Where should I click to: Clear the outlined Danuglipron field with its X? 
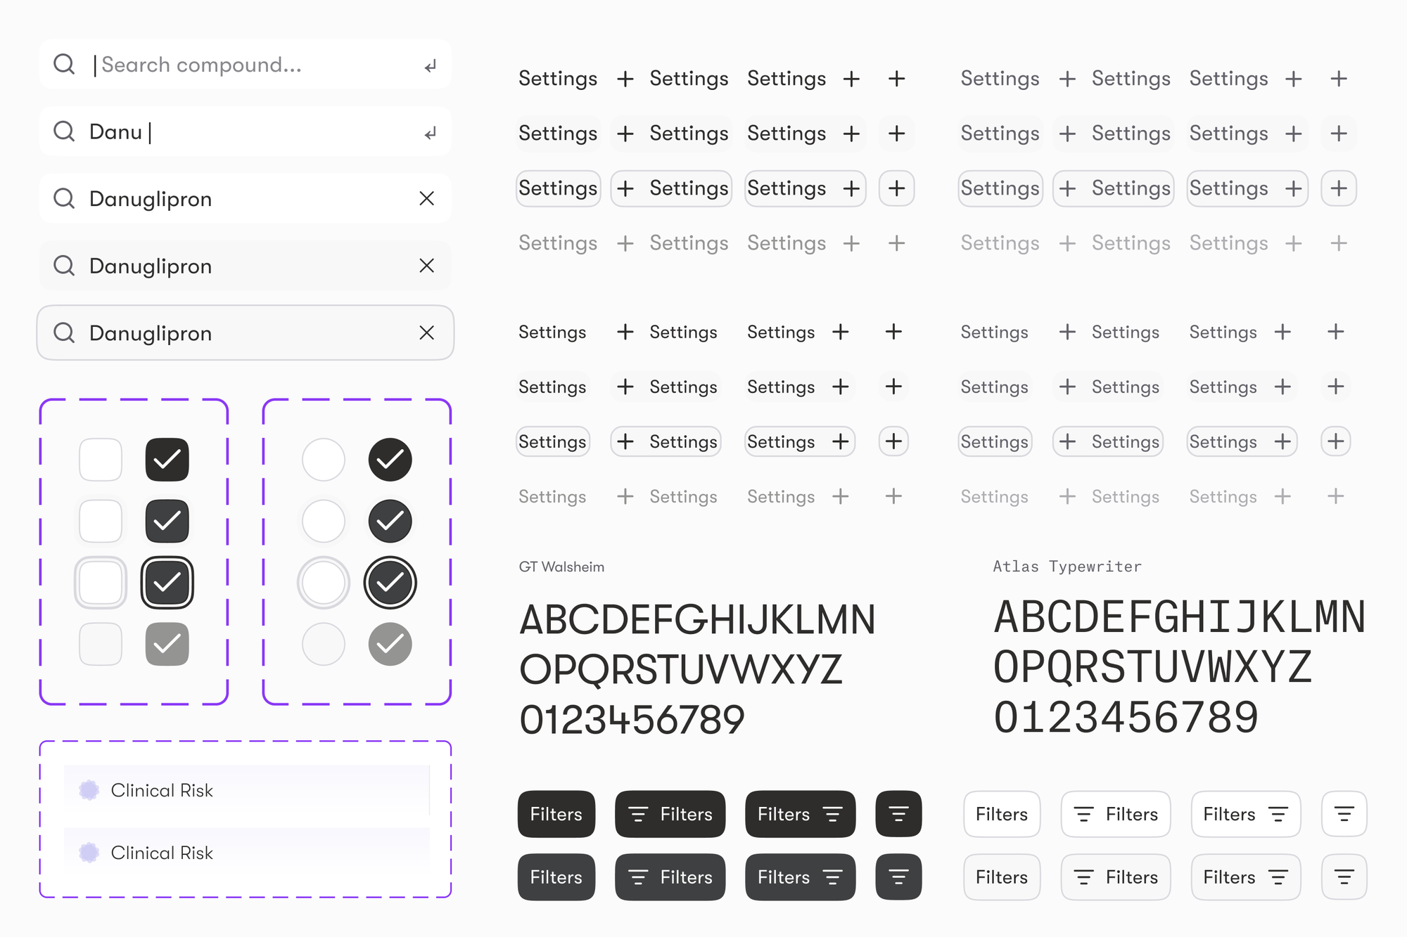[x=426, y=332]
